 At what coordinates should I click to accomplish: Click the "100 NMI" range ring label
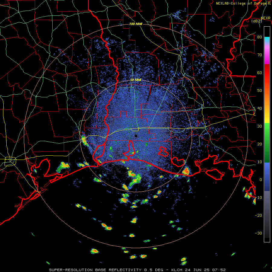[136, 24]
